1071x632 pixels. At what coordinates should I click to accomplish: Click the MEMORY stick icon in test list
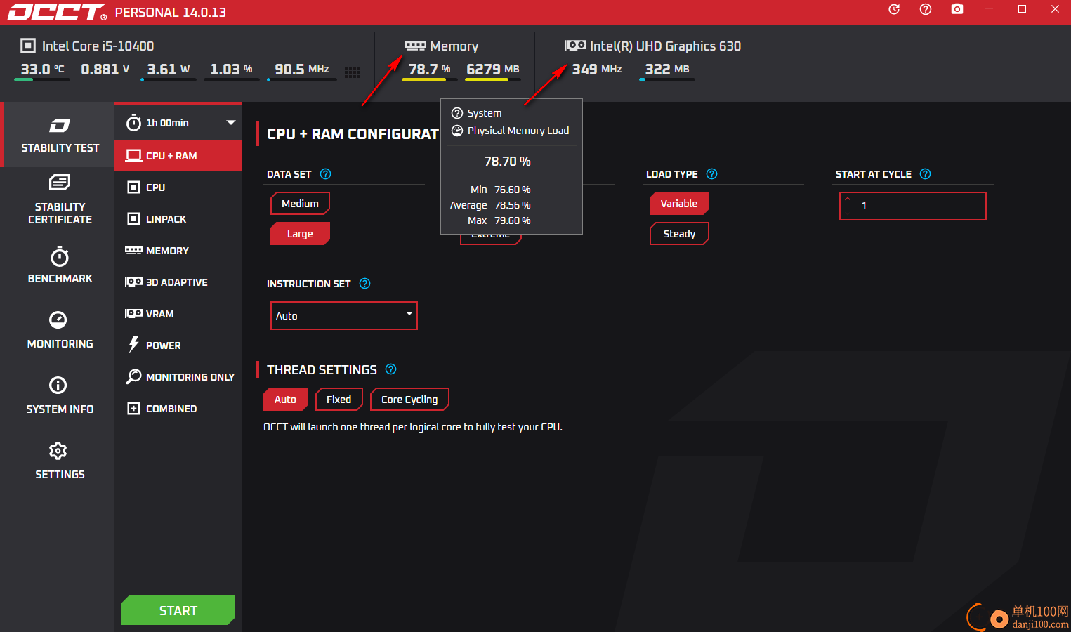tap(133, 250)
